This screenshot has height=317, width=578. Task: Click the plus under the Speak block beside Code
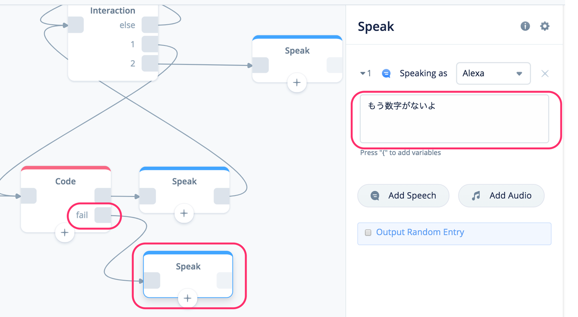click(184, 213)
